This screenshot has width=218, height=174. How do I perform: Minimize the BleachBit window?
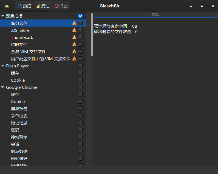[191, 6]
